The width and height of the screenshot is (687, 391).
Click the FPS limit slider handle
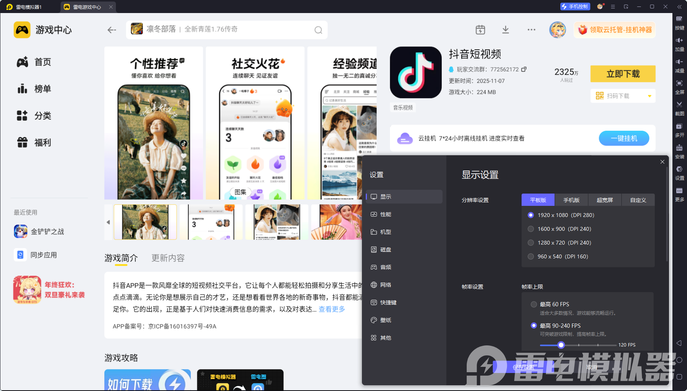click(561, 345)
